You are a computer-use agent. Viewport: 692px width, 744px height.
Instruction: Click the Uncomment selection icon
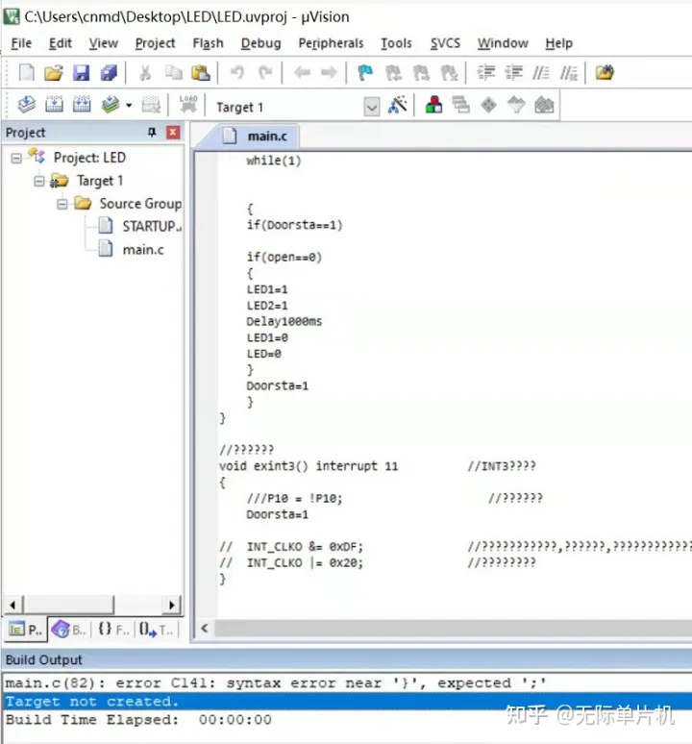(569, 73)
